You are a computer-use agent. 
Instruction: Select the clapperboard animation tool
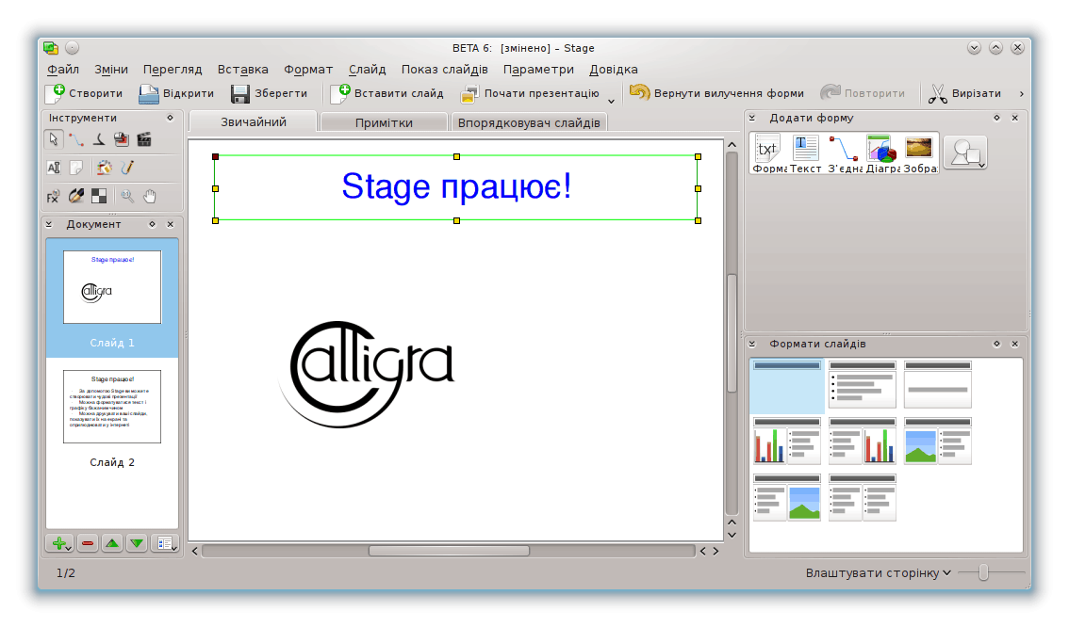click(144, 139)
